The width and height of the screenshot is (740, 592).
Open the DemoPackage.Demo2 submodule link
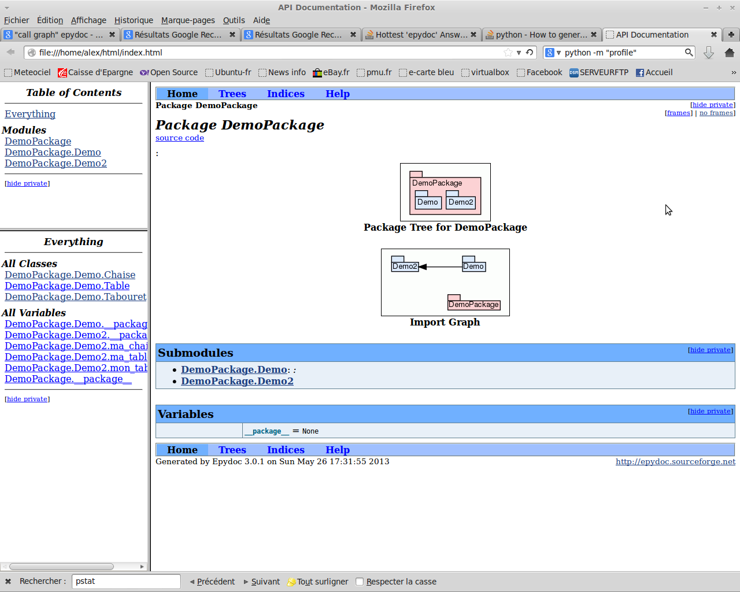(x=237, y=381)
